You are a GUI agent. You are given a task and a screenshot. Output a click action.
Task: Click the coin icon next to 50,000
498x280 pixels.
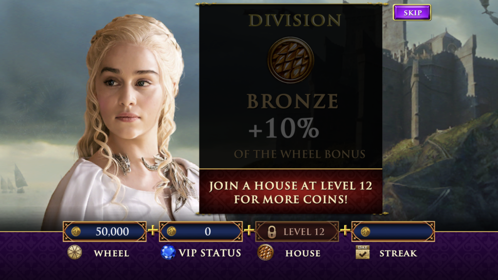click(76, 231)
